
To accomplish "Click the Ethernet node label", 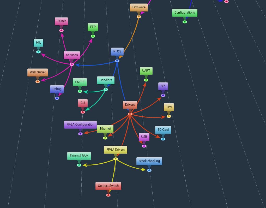I will (105, 129).
